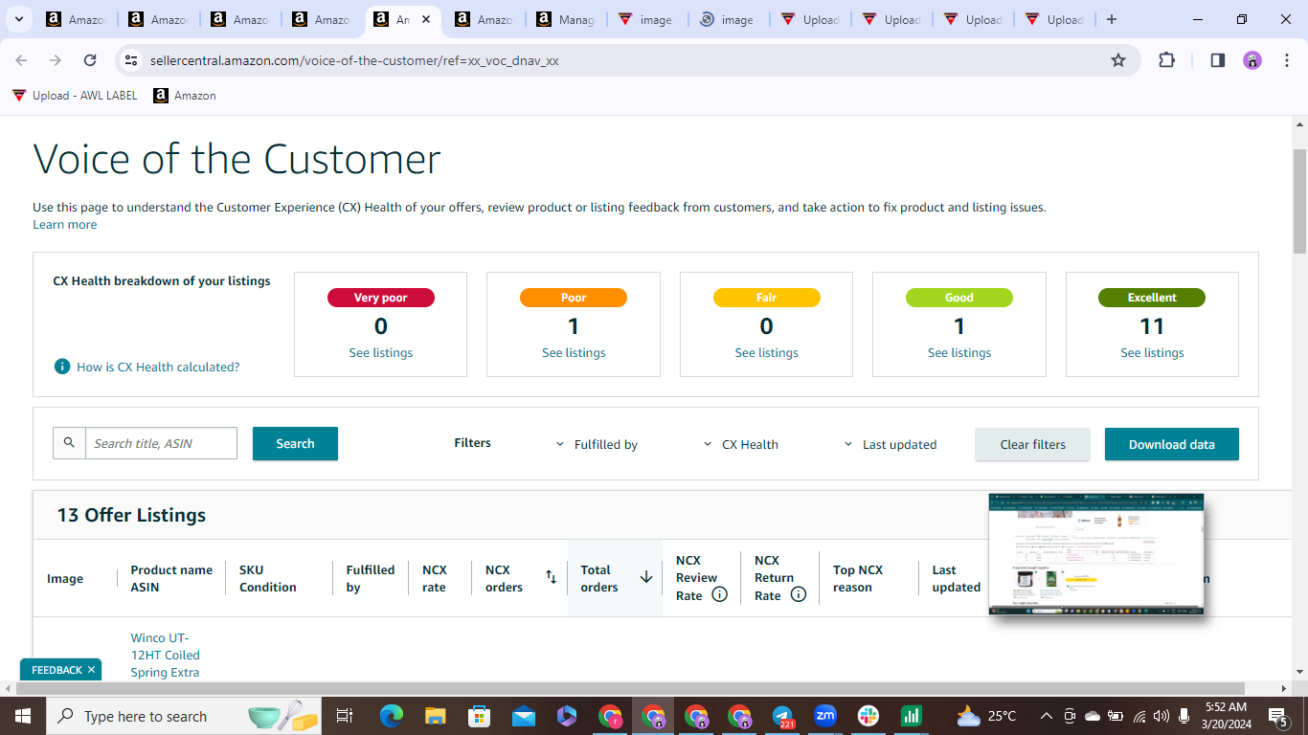Click the SKU Condition column header
The image size is (1308, 735).
pyautogui.click(x=267, y=578)
